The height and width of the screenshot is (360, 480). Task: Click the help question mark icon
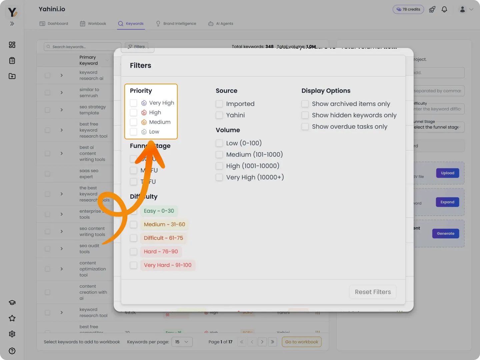tap(12, 351)
